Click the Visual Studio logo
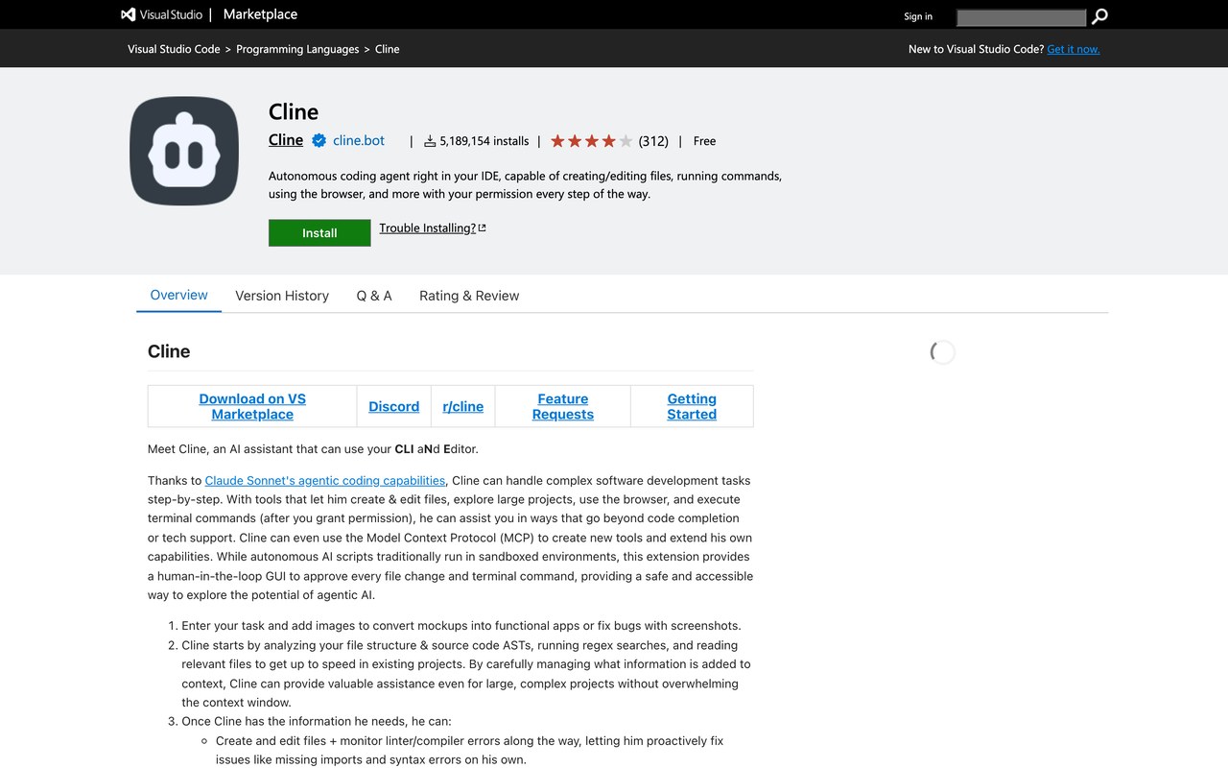 click(161, 14)
